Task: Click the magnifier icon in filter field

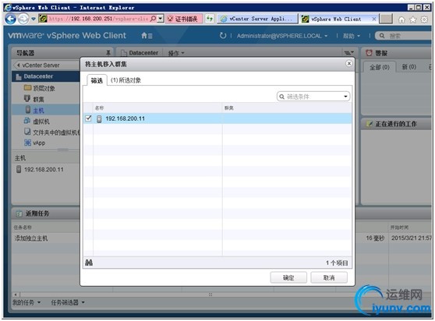Action: (x=282, y=97)
